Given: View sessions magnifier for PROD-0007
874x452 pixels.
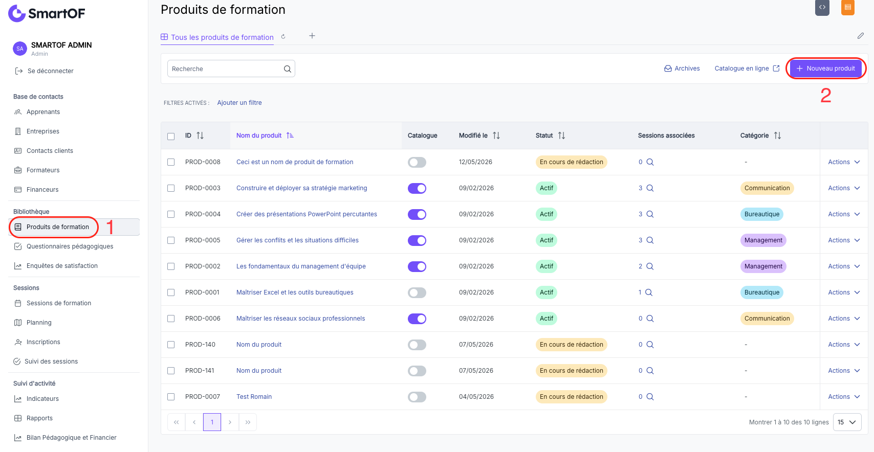Looking at the screenshot, I should [650, 397].
